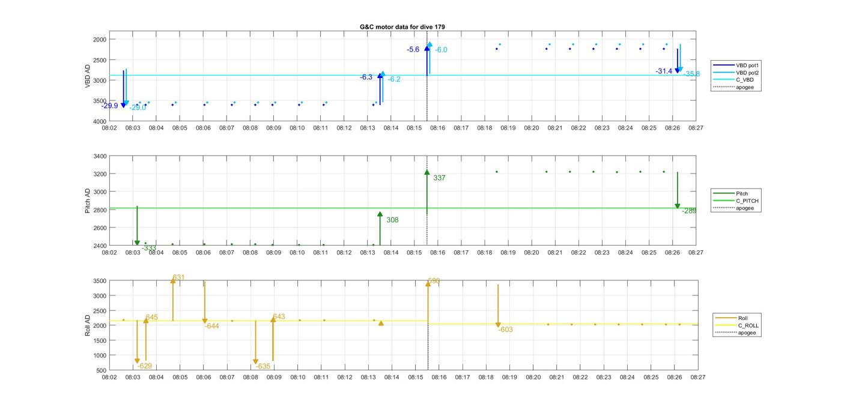Click the 643 roll annotation
The image size is (841, 416).
(x=279, y=316)
